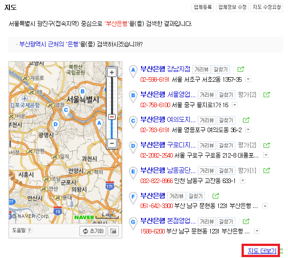Image resolution: width=288 pixels, height=258 pixels.
Task: Click 거리뷰 for 부산은행 본점영업
Action: point(207,221)
